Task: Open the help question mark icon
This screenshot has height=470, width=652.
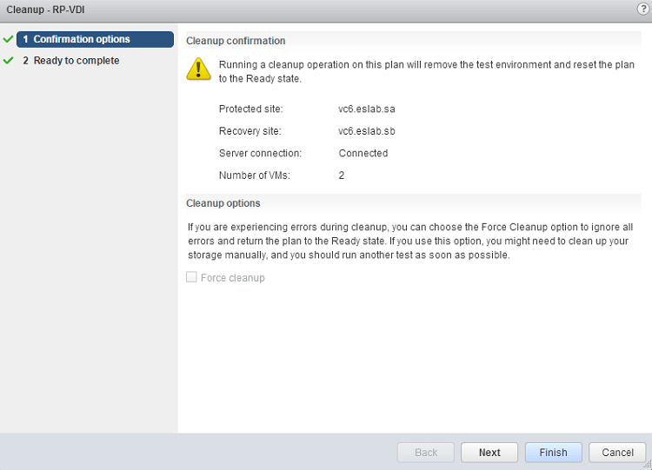Action: coord(642,9)
